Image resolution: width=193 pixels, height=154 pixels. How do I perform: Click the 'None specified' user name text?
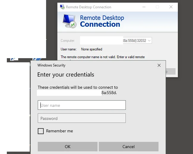[x=92, y=49]
